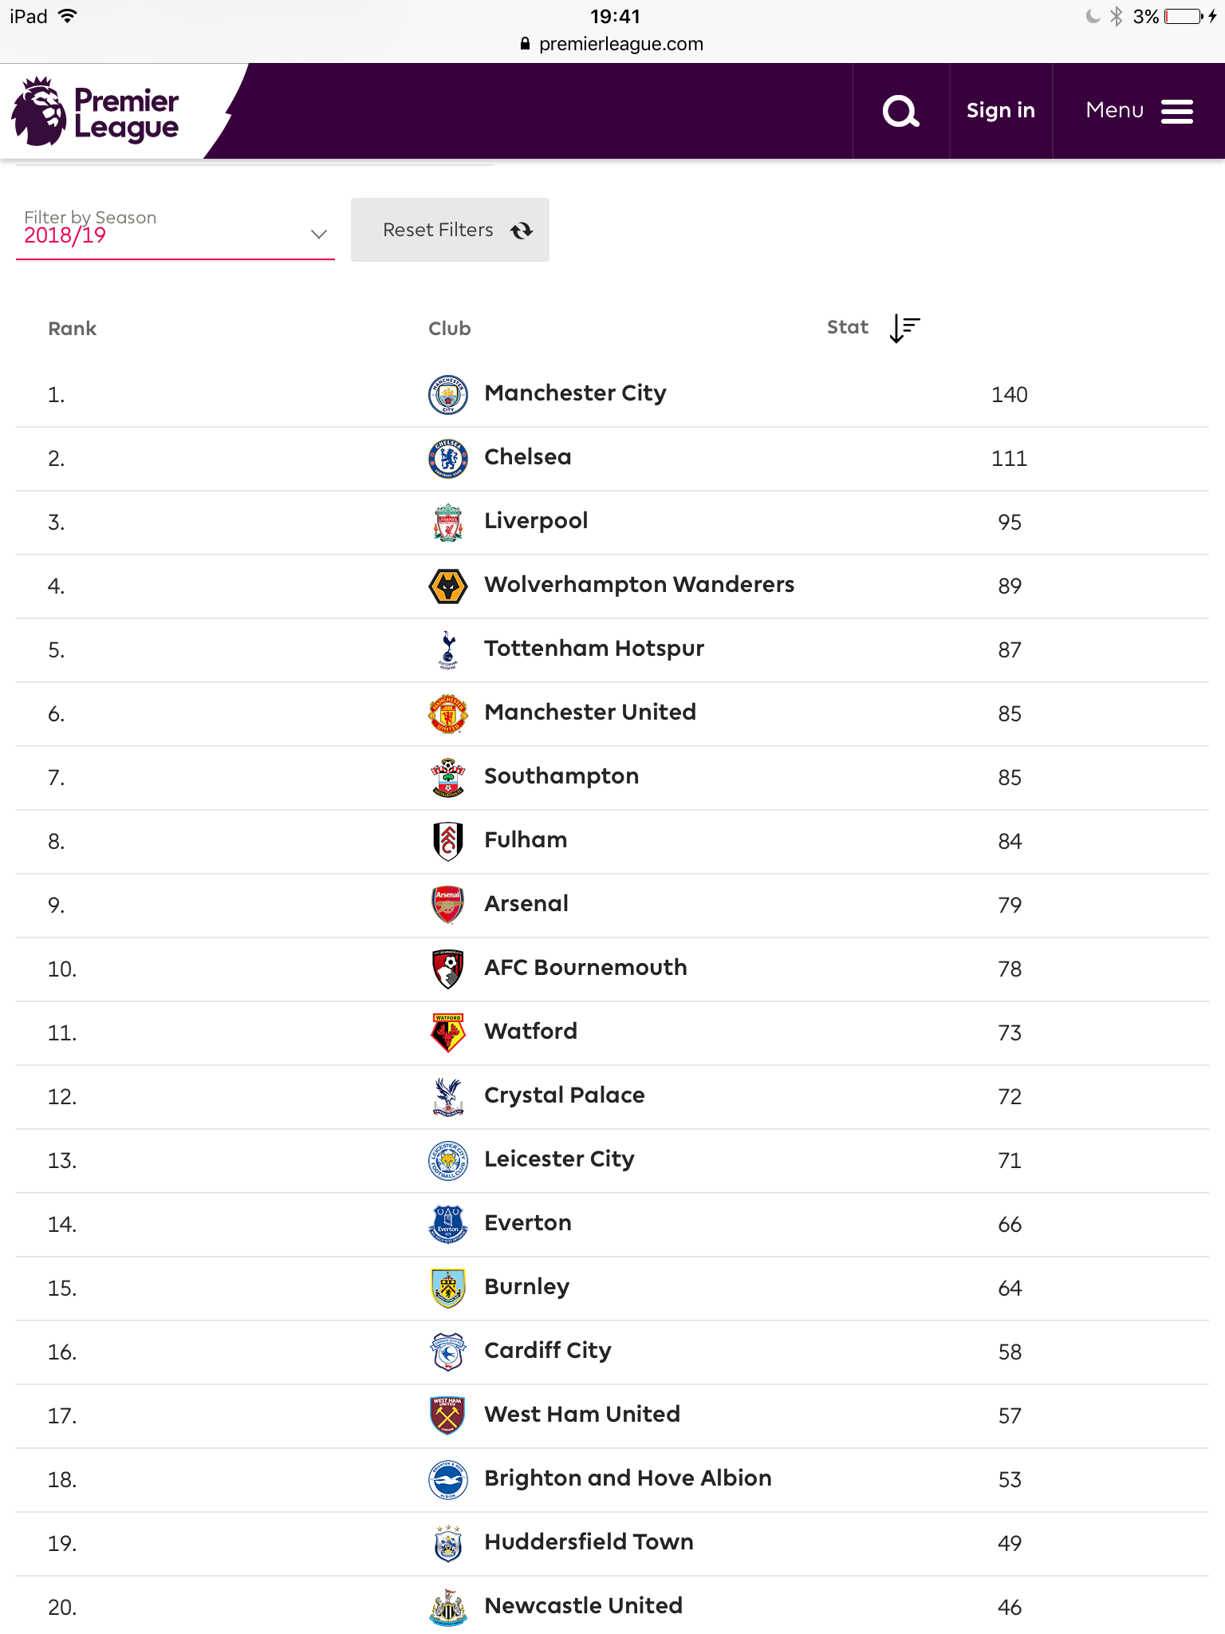Tap the Chelsea club crest
Viewport: 1225px width, 1634px height.
tap(448, 458)
